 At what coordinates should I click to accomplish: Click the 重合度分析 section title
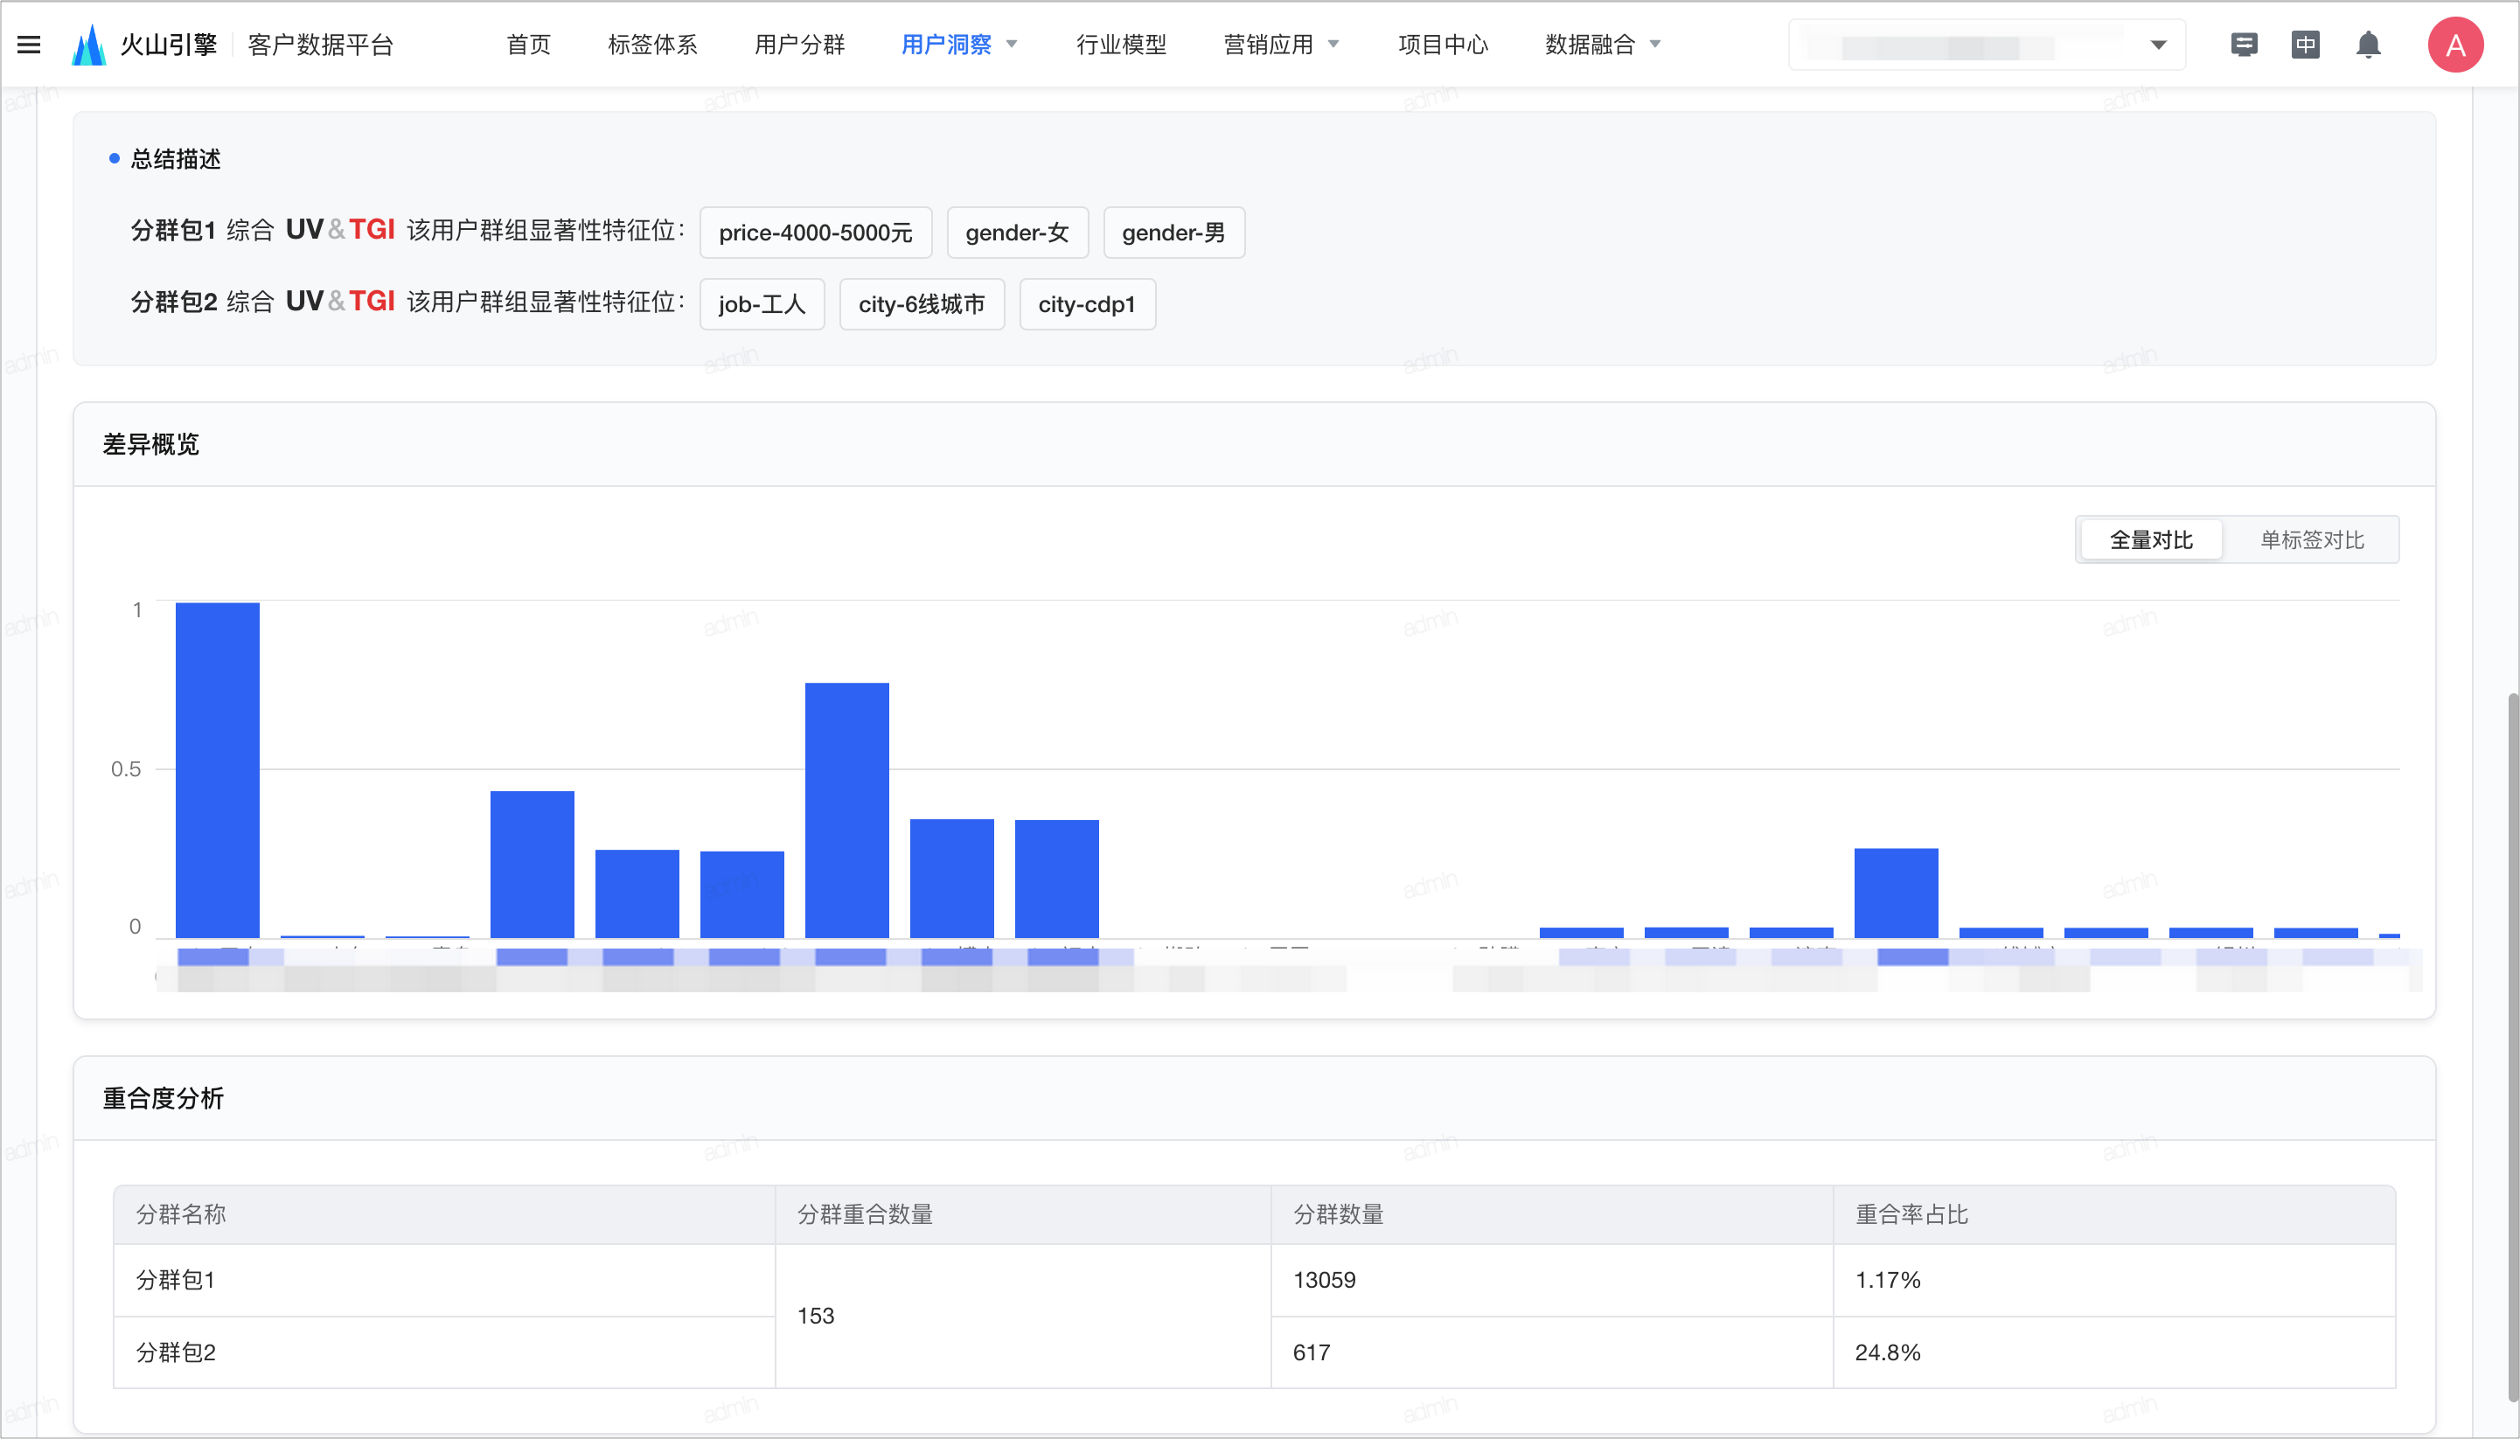163,1098
